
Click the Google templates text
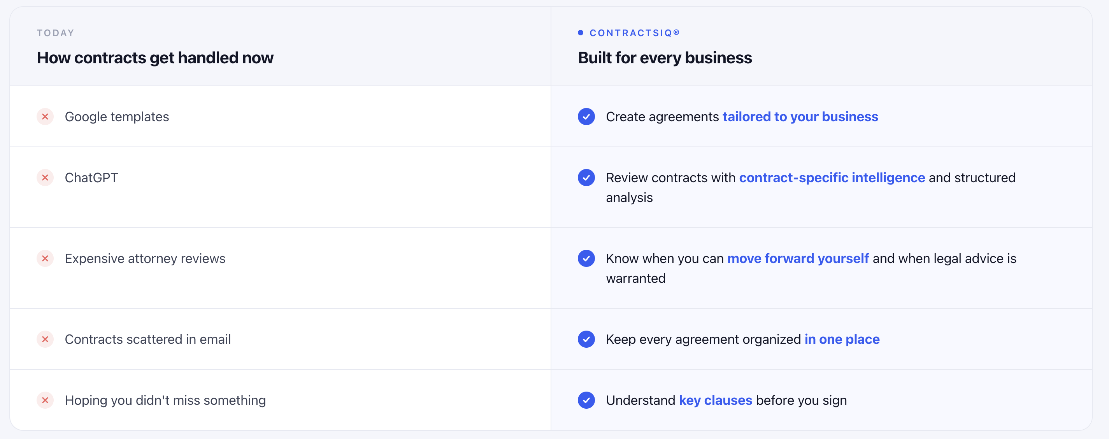point(117,117)
